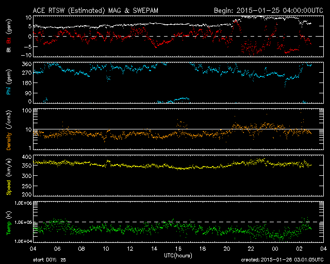Click the 04 tick label at the right end

(323, 249)
